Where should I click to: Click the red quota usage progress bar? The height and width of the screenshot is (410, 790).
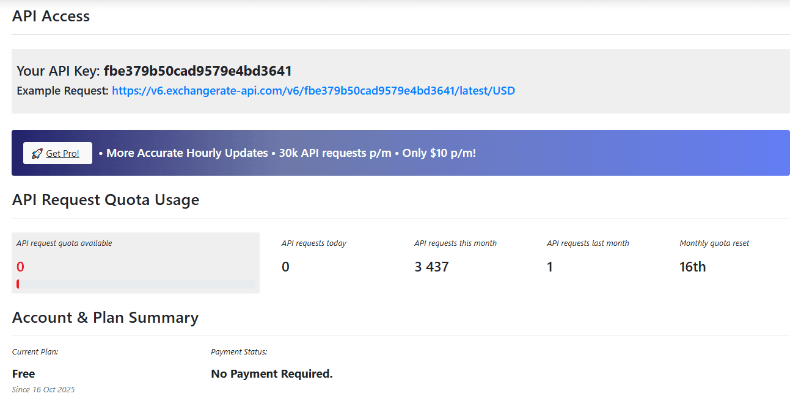click(x=18, y=284)
